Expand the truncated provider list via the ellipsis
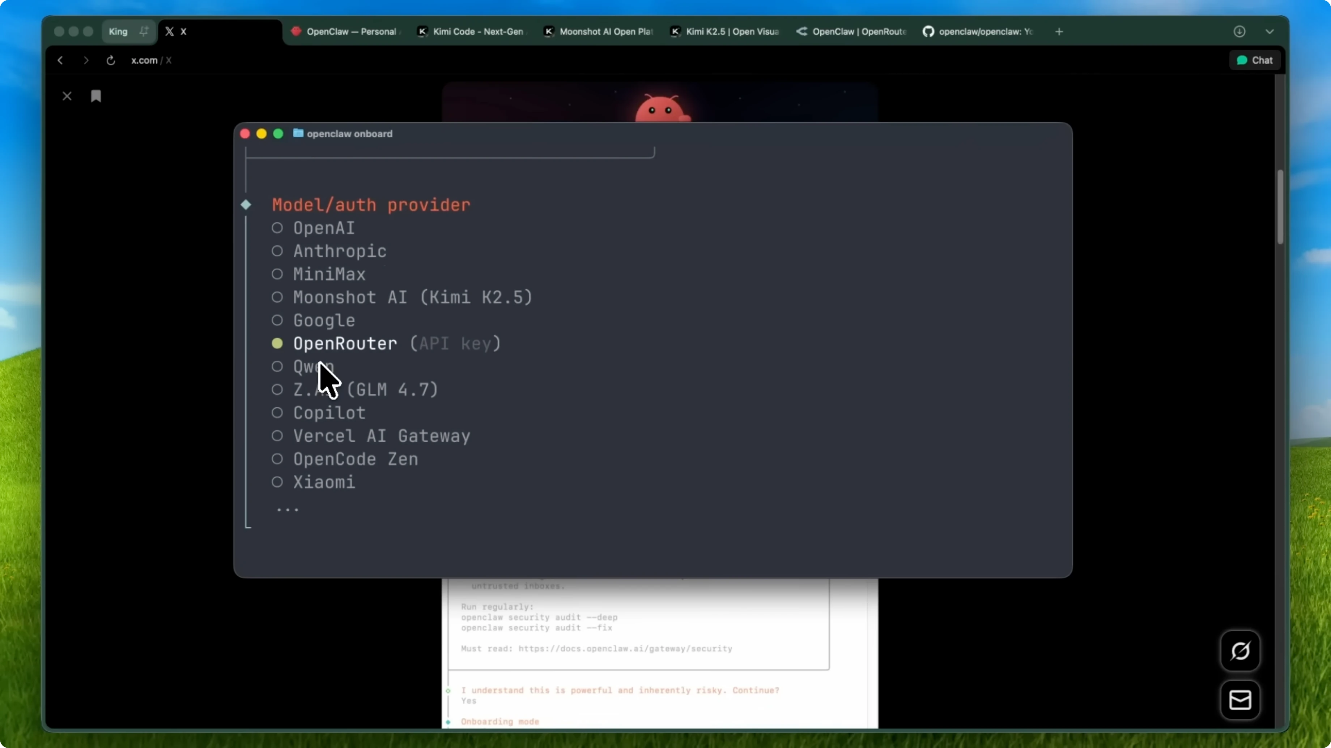The width and height of the screenshot is (1331, 748). pyautogui.click(x=287, y=510)
